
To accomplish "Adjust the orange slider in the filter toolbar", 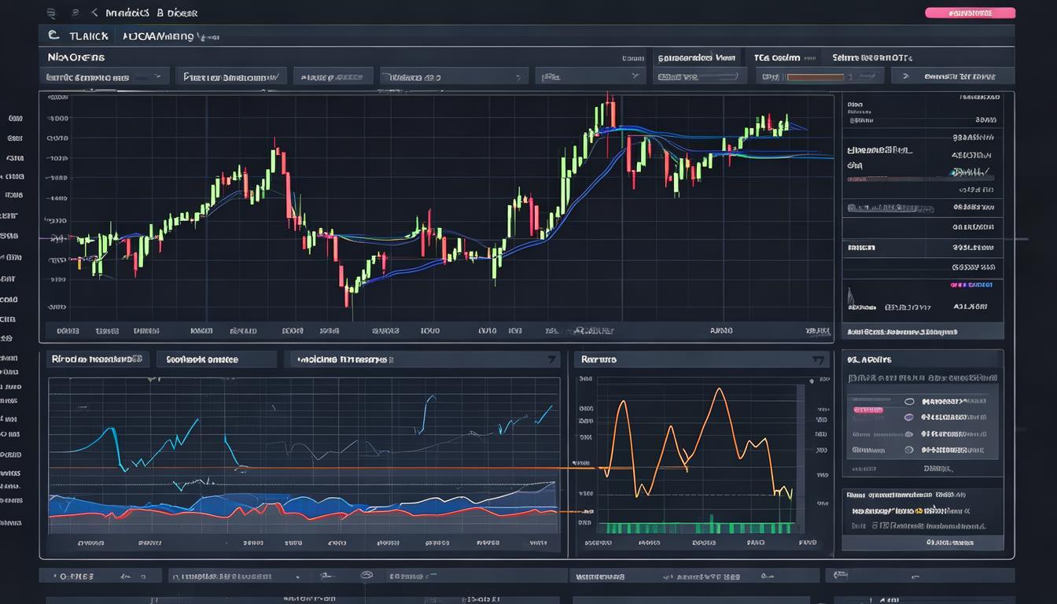I will (x=816, y=77).
